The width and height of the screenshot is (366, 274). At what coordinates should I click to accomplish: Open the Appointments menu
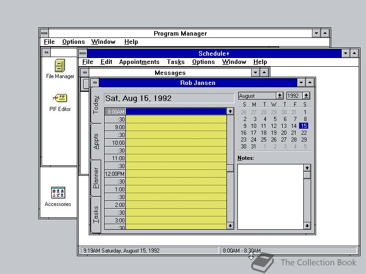(139, 62)
